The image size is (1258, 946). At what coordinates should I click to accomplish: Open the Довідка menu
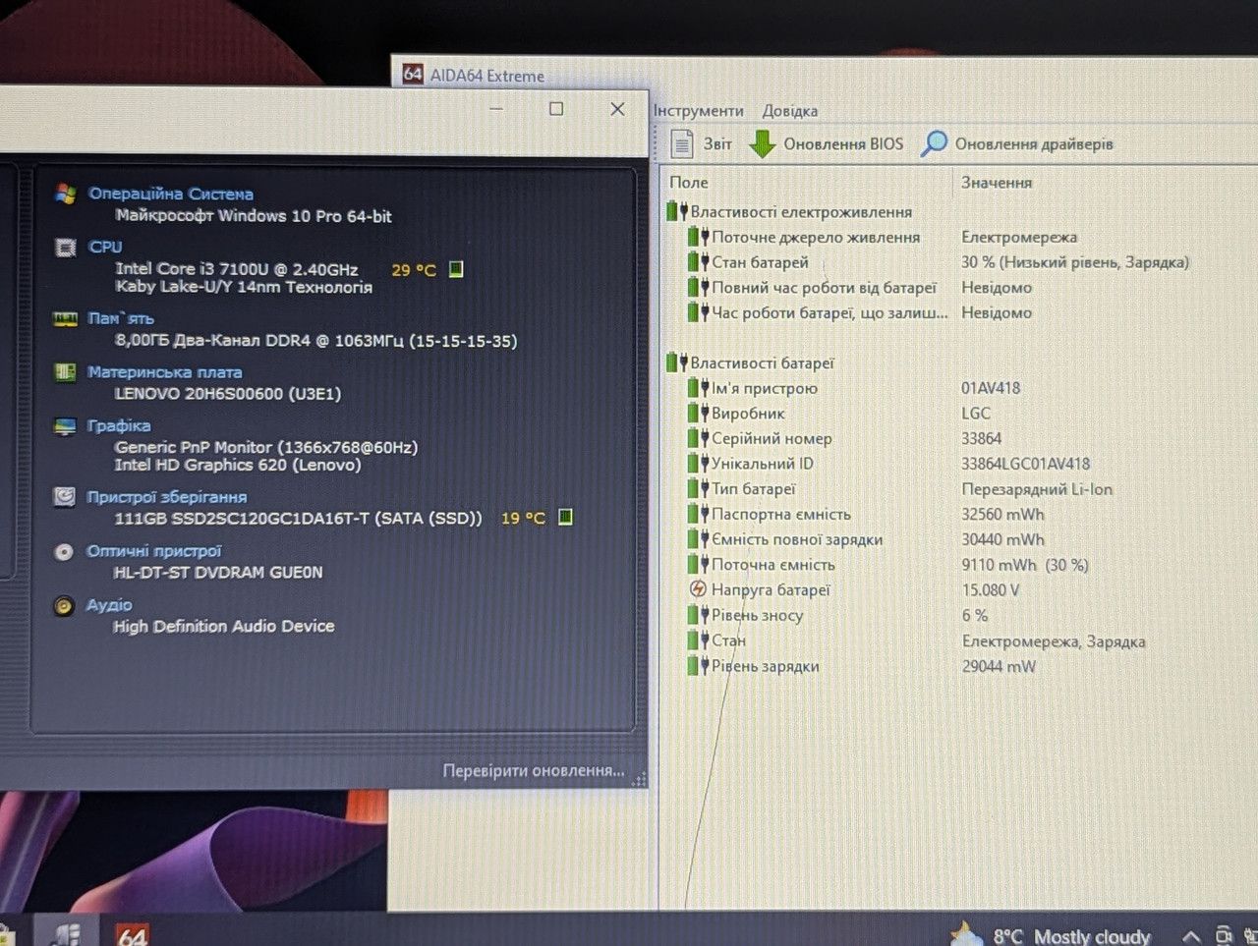(789, 111)
